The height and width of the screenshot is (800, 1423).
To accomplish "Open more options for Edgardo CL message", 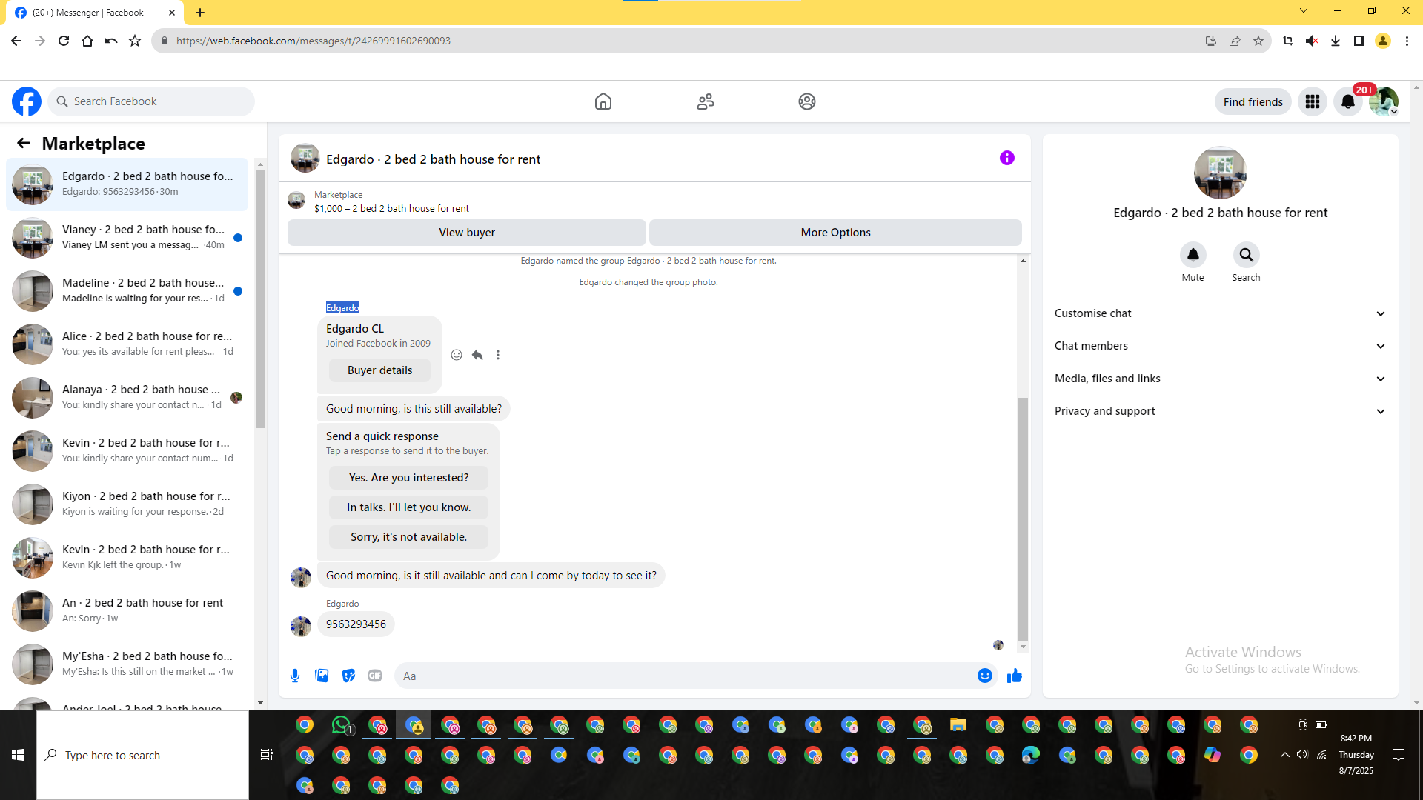I will [x=498, y=355].
